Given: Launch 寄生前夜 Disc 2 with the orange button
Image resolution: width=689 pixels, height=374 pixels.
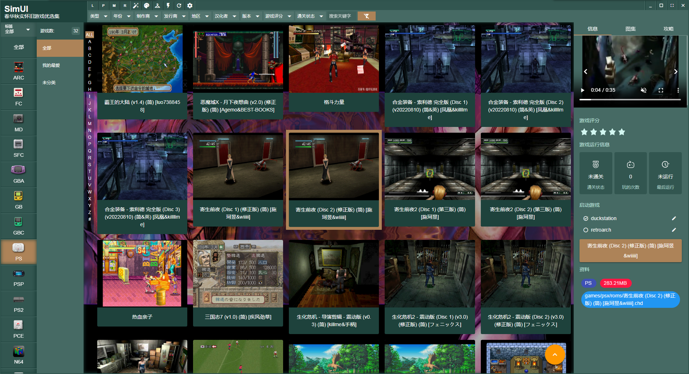Looking at the screenshot, I should point(630,251).
